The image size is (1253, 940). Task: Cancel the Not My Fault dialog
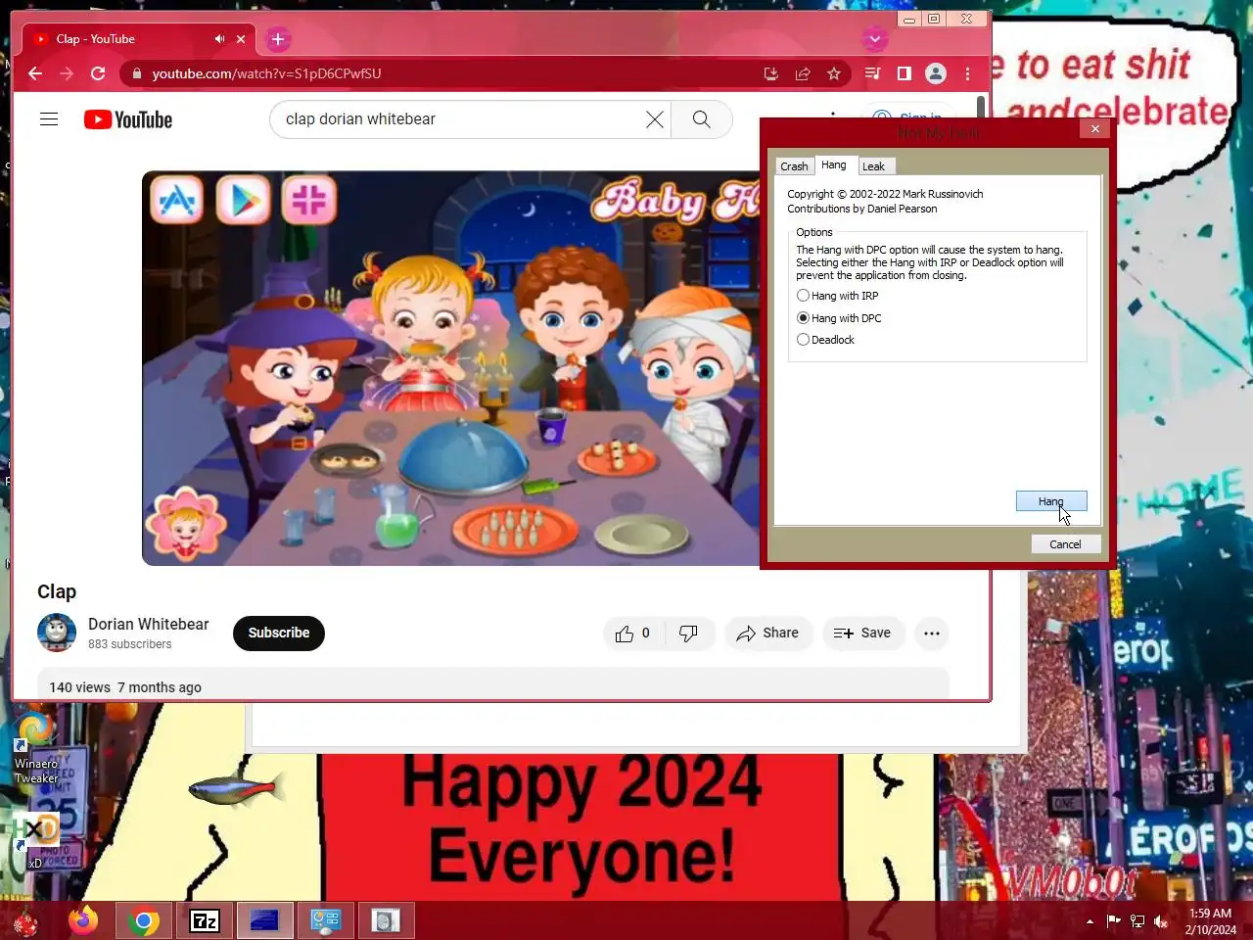(1065, 544)
